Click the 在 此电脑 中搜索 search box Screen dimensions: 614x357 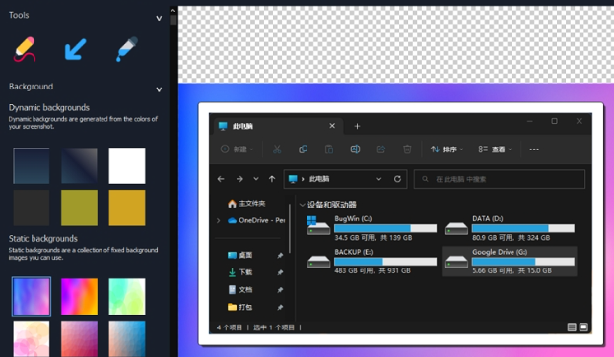point(500,179)
